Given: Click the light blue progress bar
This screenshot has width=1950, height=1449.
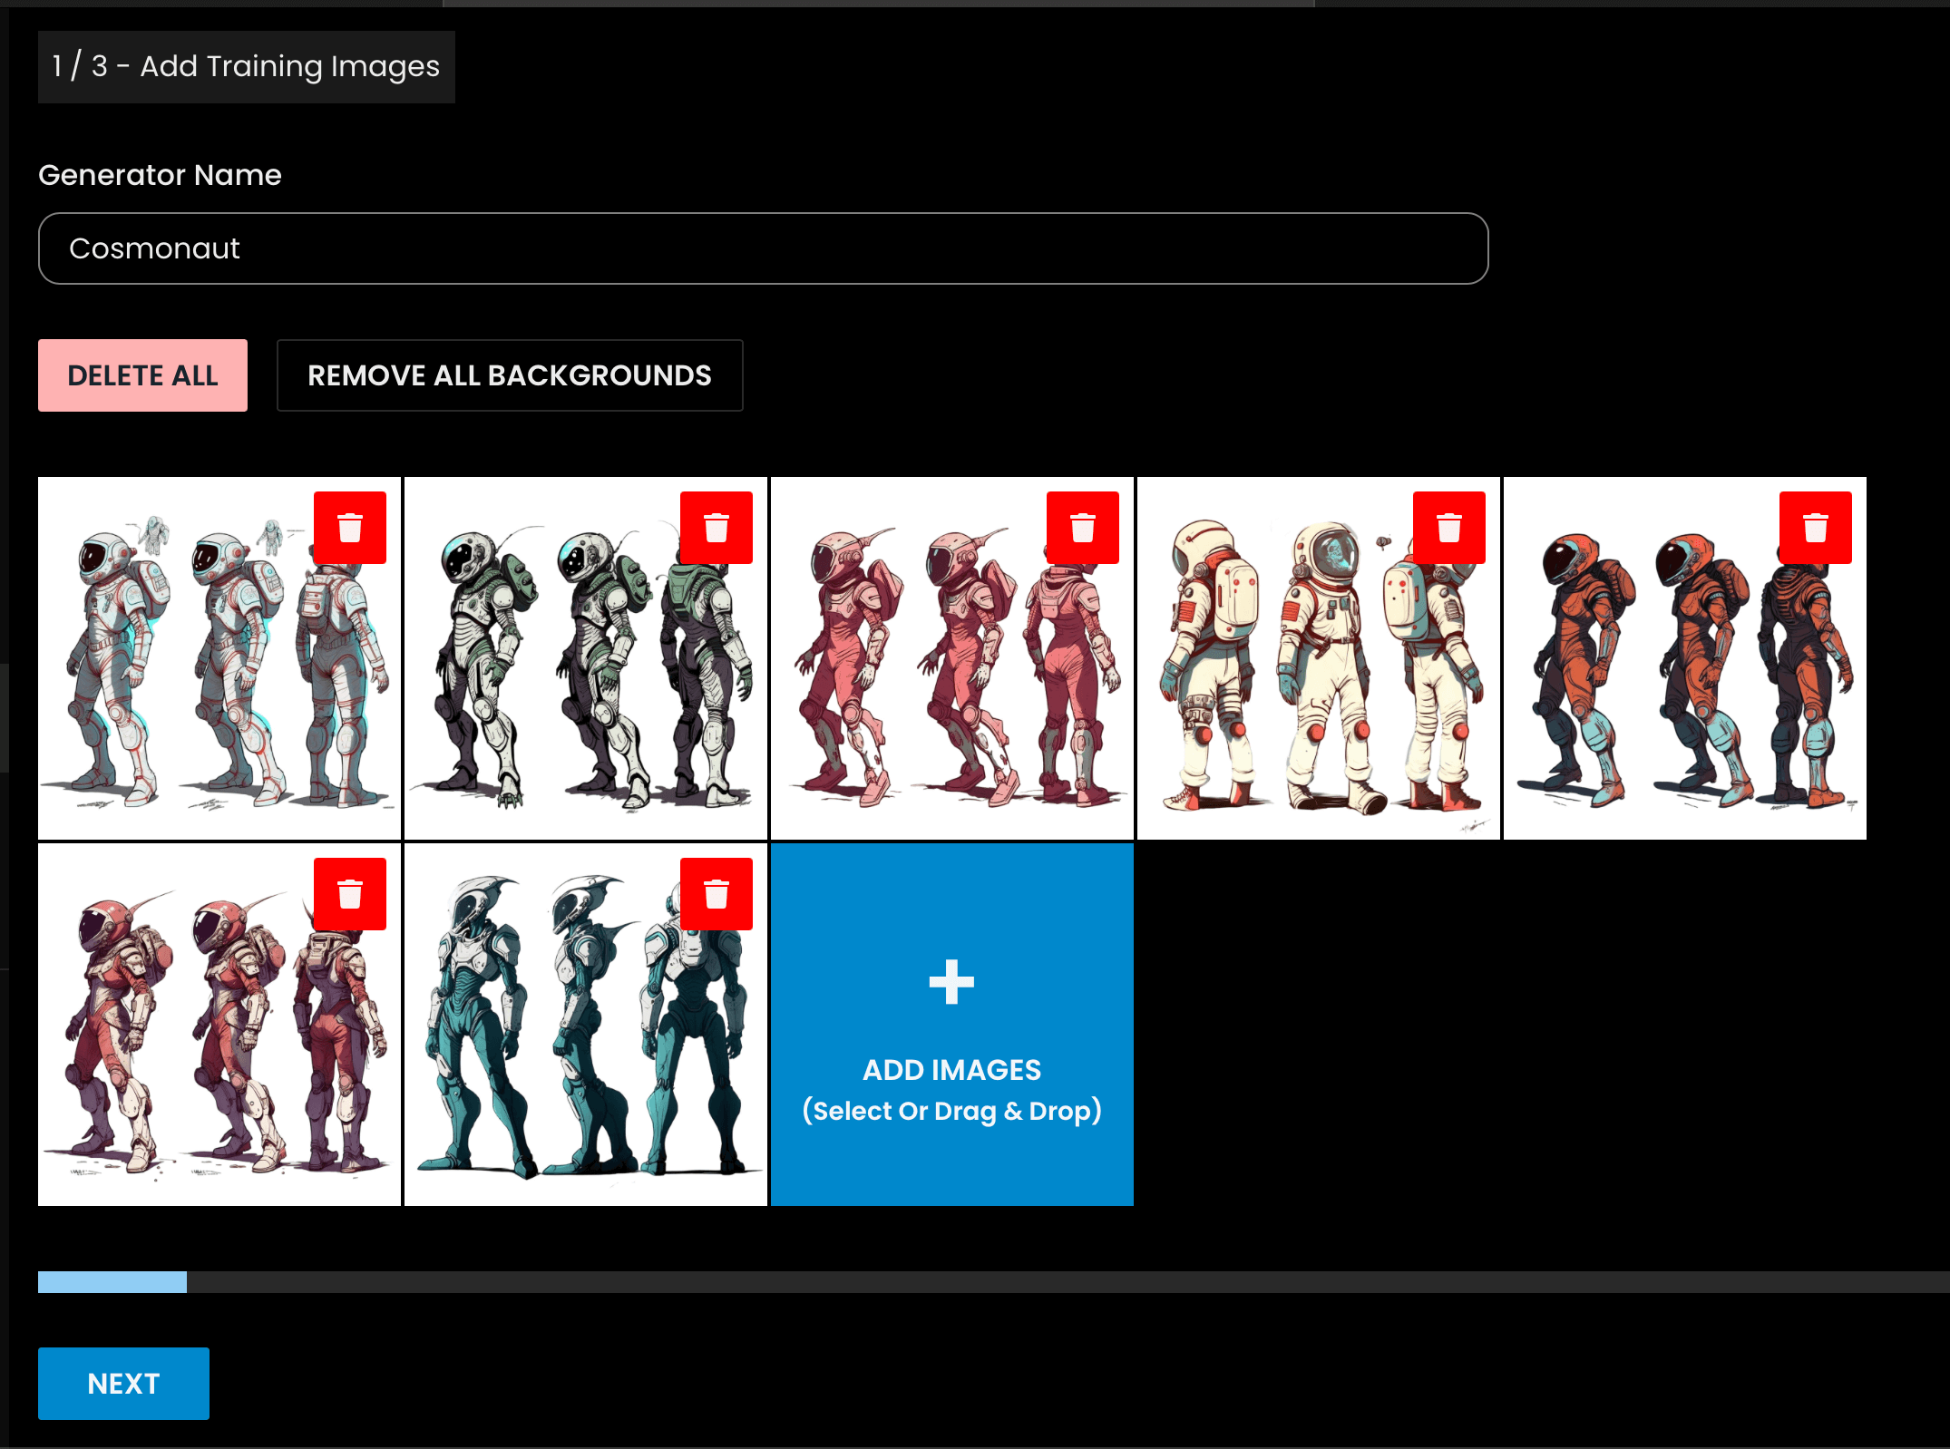Looking at the screenshot, I should (112, 1281).
